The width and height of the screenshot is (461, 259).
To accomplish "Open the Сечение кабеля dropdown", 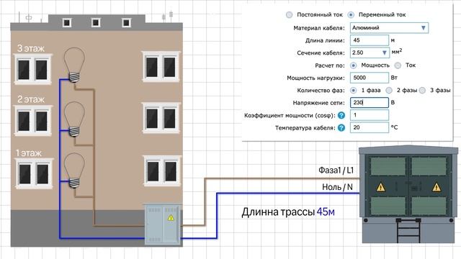I will 370,53.
